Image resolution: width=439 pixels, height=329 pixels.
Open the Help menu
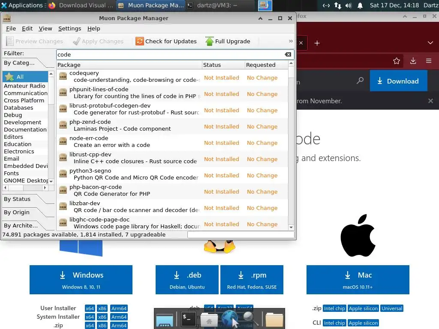coord(93,29)
